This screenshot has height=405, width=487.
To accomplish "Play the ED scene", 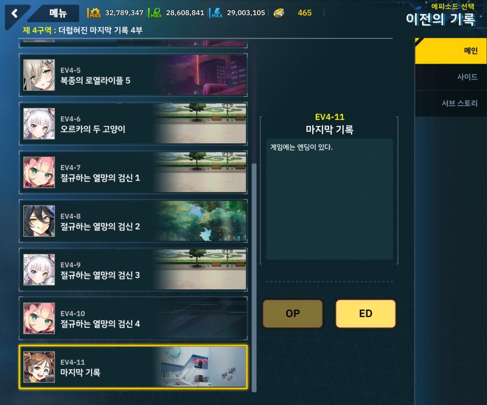I will (366, 314).
